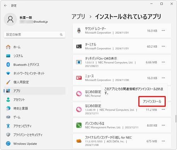Open more options for タッチパッドOn・Offの表示
The image size is (177, 150).
coord(163,62)
